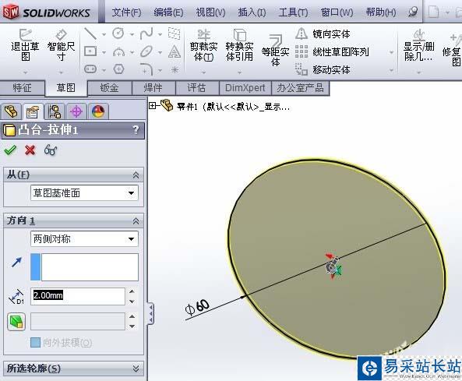Select the Ellipse sketch tool

pos(146,51)
